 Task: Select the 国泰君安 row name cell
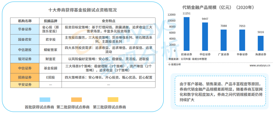tap(25, 40)
